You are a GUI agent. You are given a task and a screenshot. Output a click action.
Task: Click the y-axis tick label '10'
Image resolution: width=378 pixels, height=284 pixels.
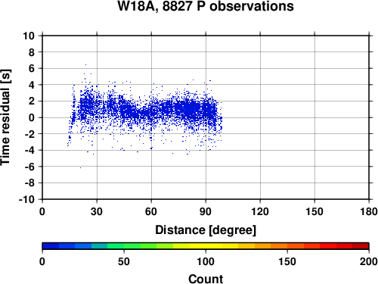pos(29,36)
